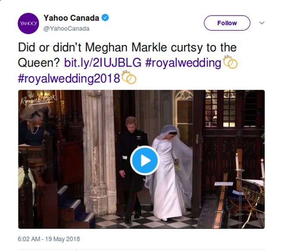The image size is (281, 252).
Task: Click the #royalwedding hashtag
Action: click(x=183, y=63)
